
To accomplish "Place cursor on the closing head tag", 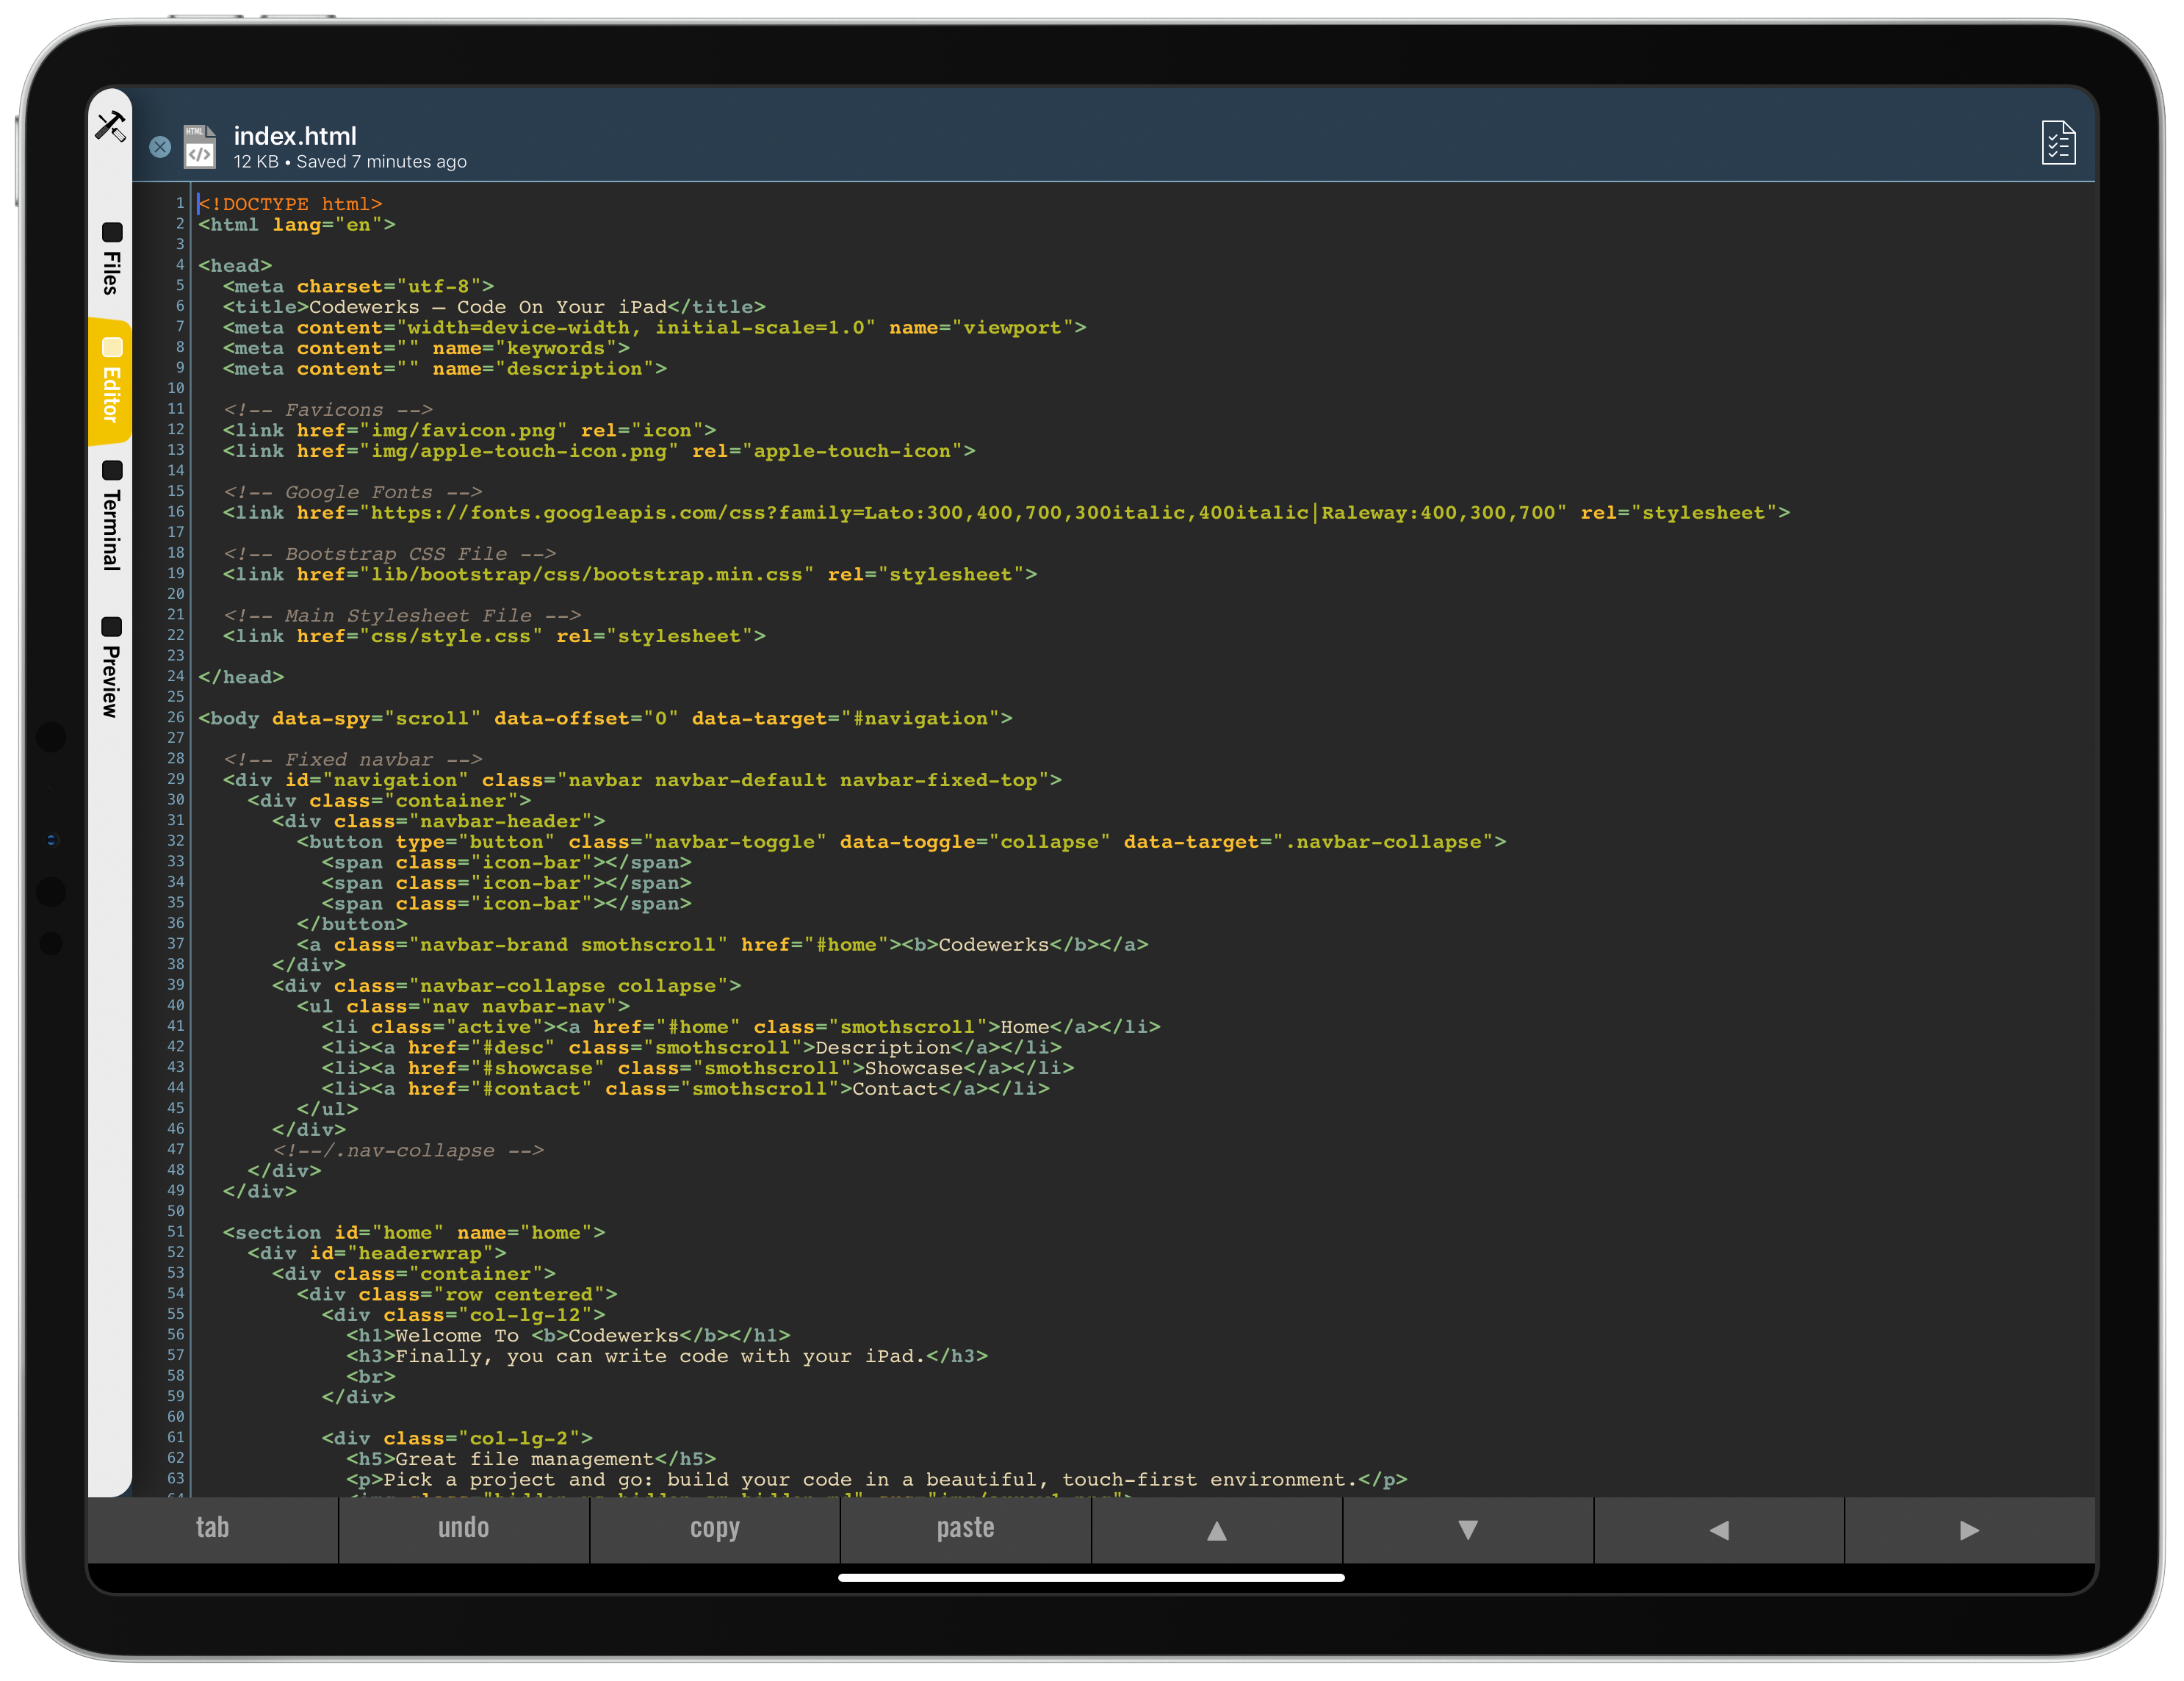I will [x=241, y=677].
